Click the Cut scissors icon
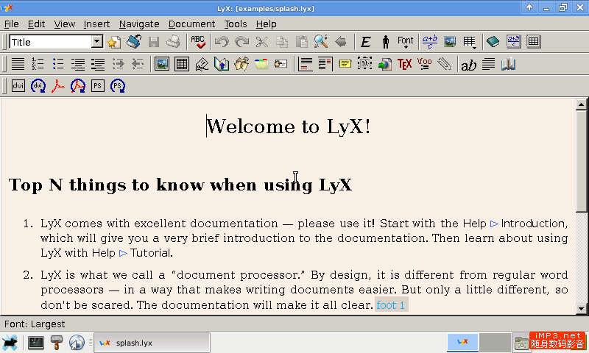589x353 pixels. [x=262, y=42]
